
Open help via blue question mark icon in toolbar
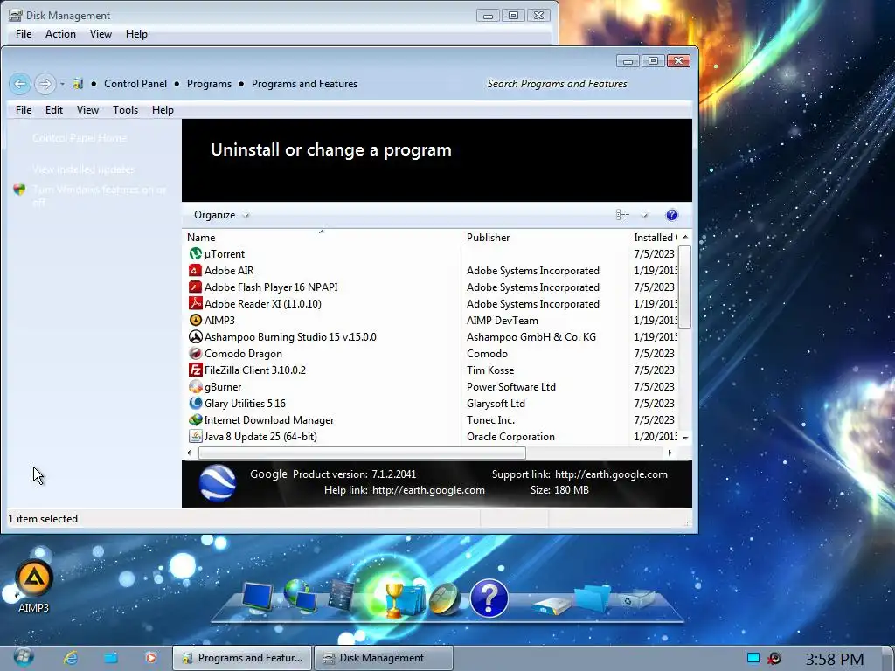[672, 215]
